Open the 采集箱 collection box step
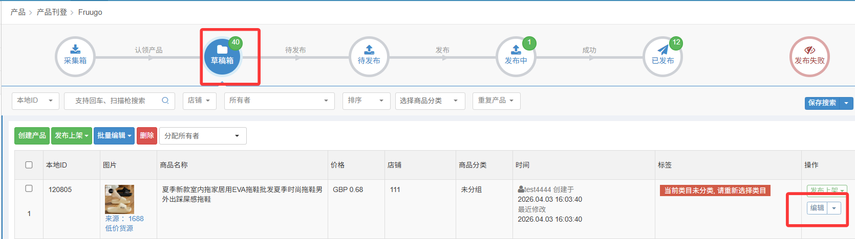 pos(75,56)
